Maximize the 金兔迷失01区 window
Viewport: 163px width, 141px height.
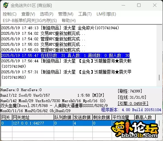pos(139,5)
